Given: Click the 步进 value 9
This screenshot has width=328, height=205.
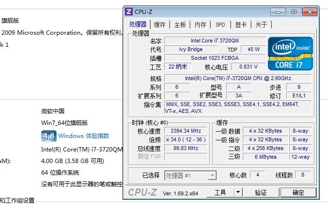Looking at the screenshot, I should tap(299, 87).
